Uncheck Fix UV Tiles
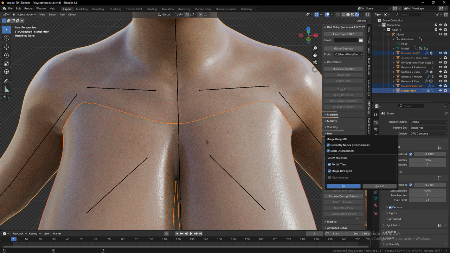 point(329,164)
